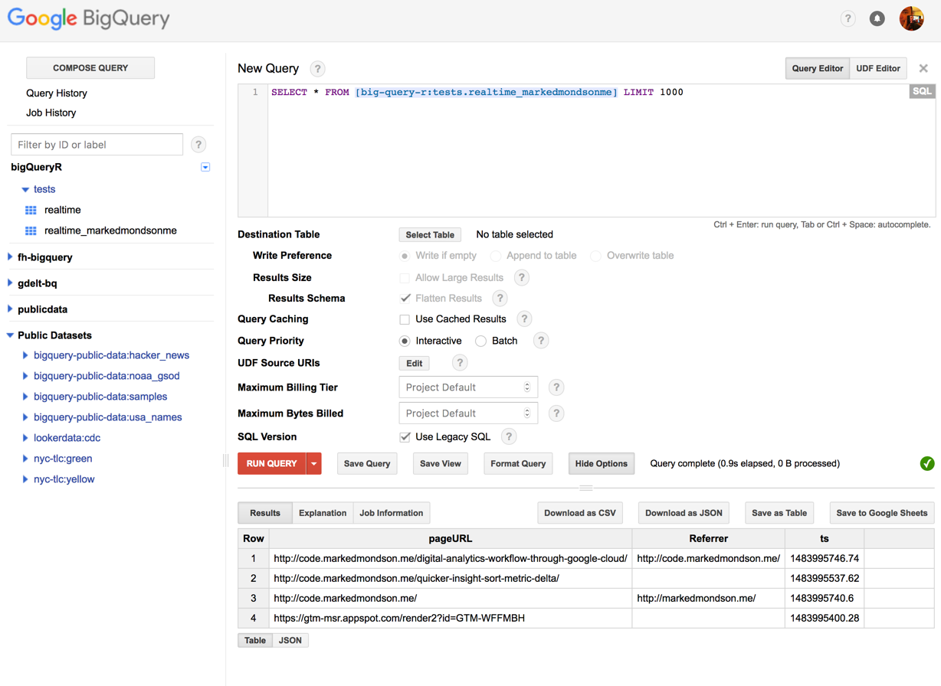This screenshot has width=941, height=686.
Task: Click the notifications bell icon
Action: [877, 18]
